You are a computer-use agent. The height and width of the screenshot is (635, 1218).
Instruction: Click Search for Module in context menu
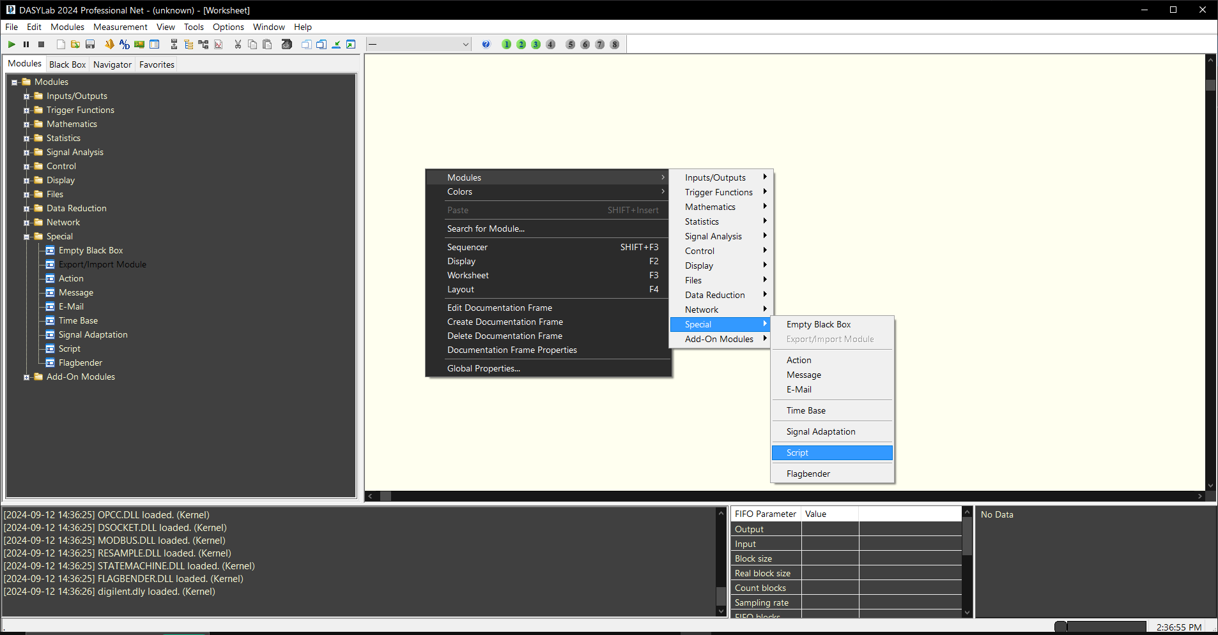(486, 228)
